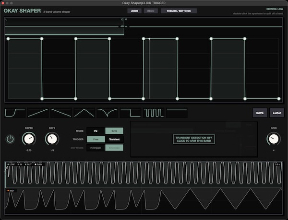Click the rate value 1/4
Image resolution: width=288 pixels, height=220 pixels.
click(x=52, y=151)
